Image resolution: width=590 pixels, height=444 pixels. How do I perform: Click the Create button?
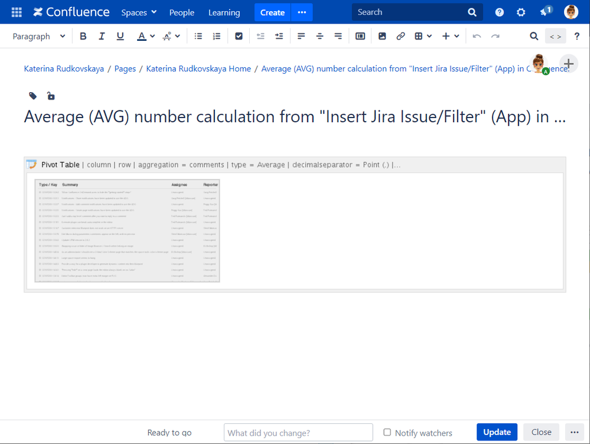272,12
